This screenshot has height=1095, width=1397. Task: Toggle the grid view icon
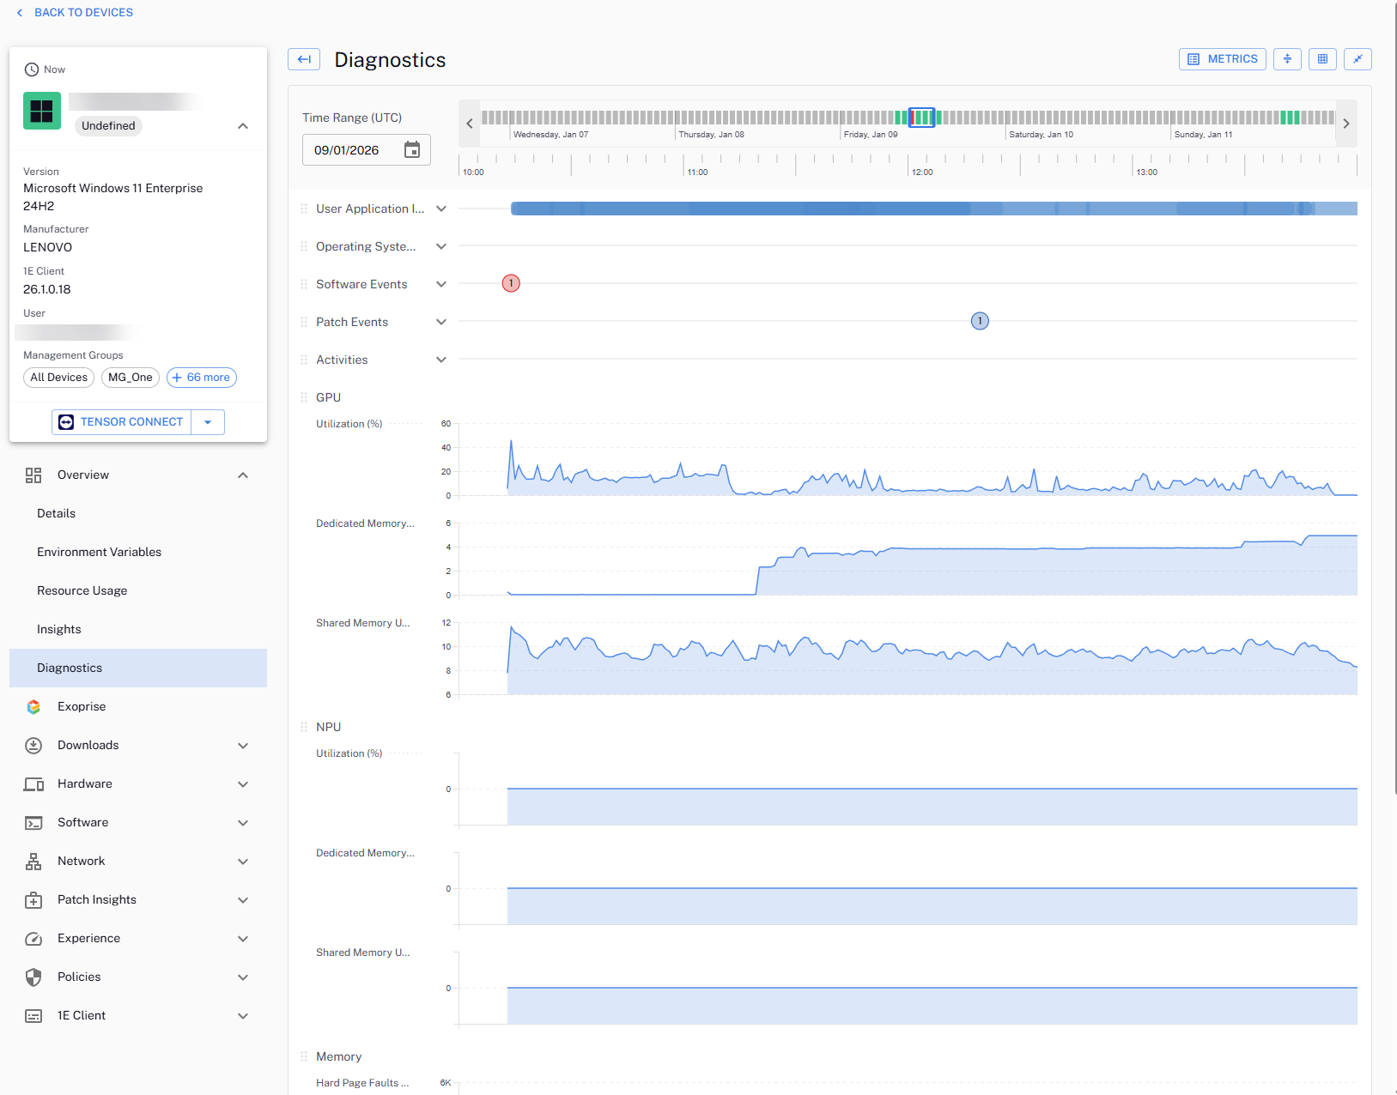(x=1322, y=59)
